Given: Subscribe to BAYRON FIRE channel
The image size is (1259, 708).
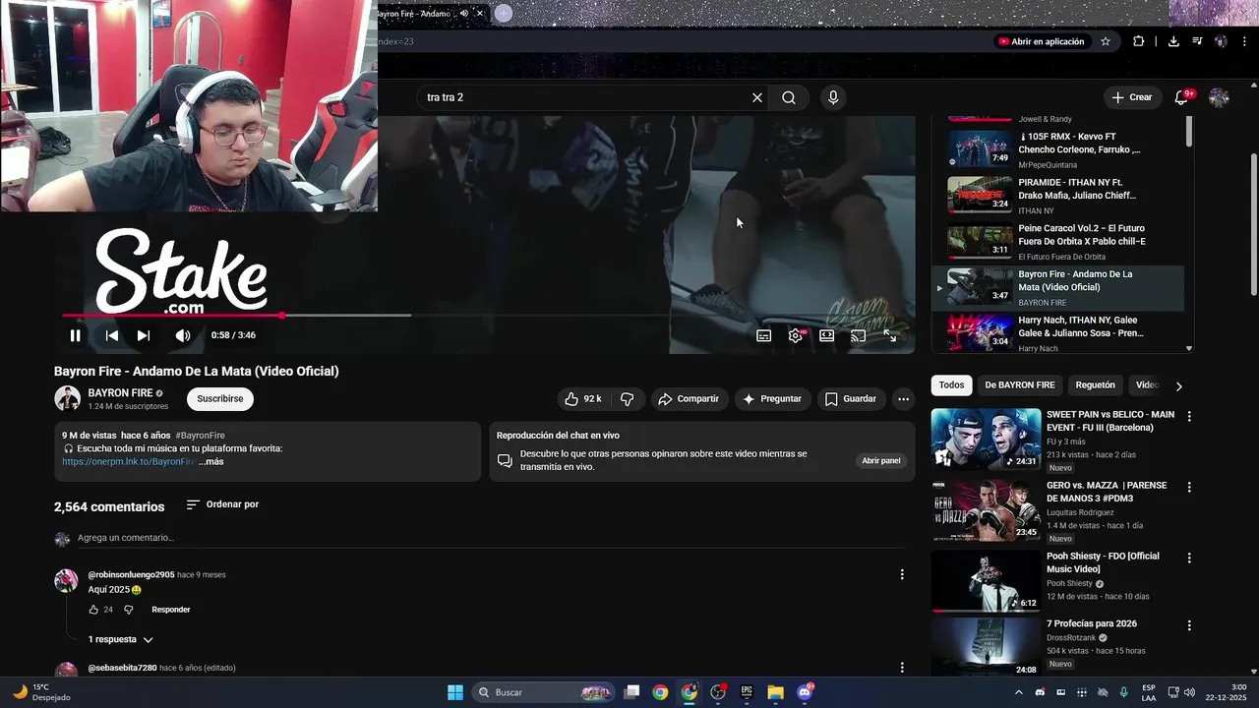Looking at the screenshot, I should [220, 398].
